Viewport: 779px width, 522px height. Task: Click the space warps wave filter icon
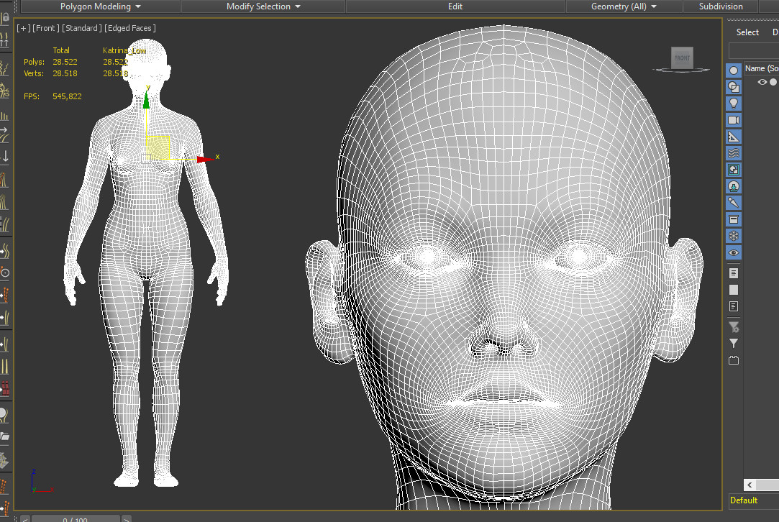point(733,152)
